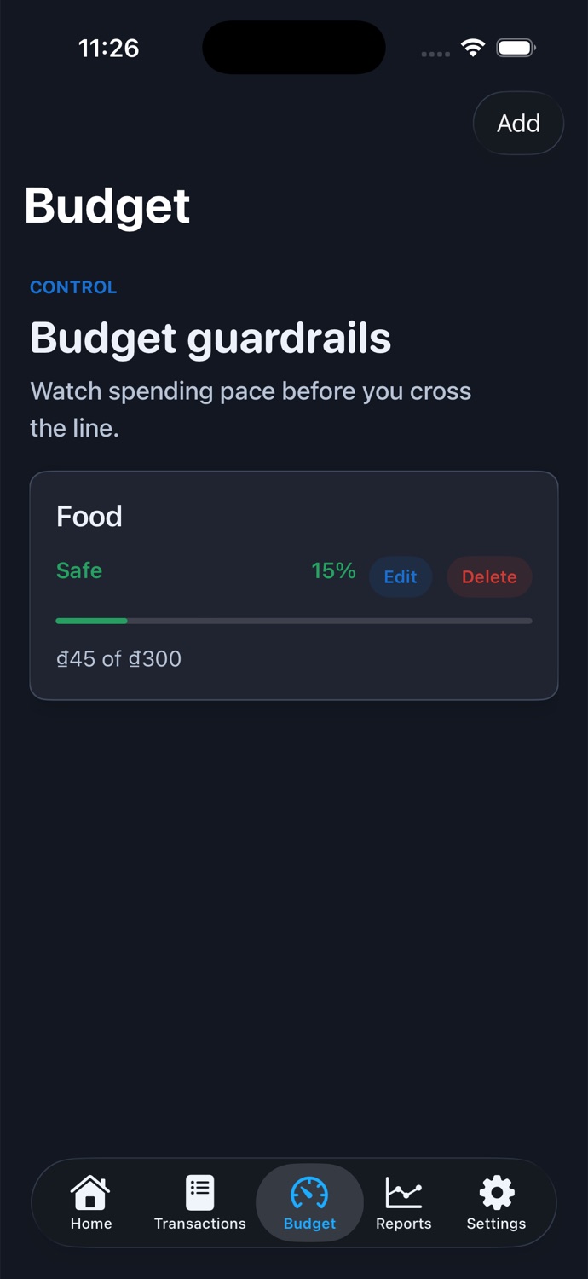
Task: Tap the Safe status label
Action: 79,570
